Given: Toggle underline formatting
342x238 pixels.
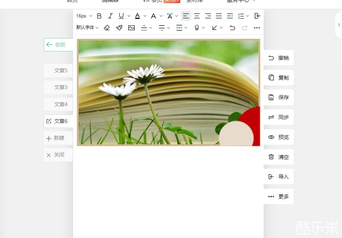Looking at the screenshot, I should coord(121,16).
